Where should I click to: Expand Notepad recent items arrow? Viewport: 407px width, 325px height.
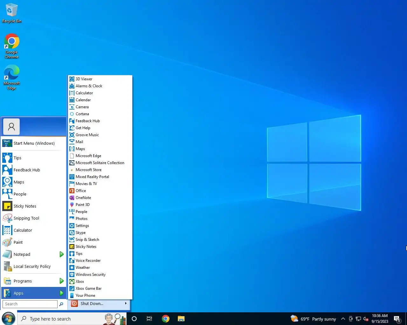pyautogui.click(x=62, y=254)
